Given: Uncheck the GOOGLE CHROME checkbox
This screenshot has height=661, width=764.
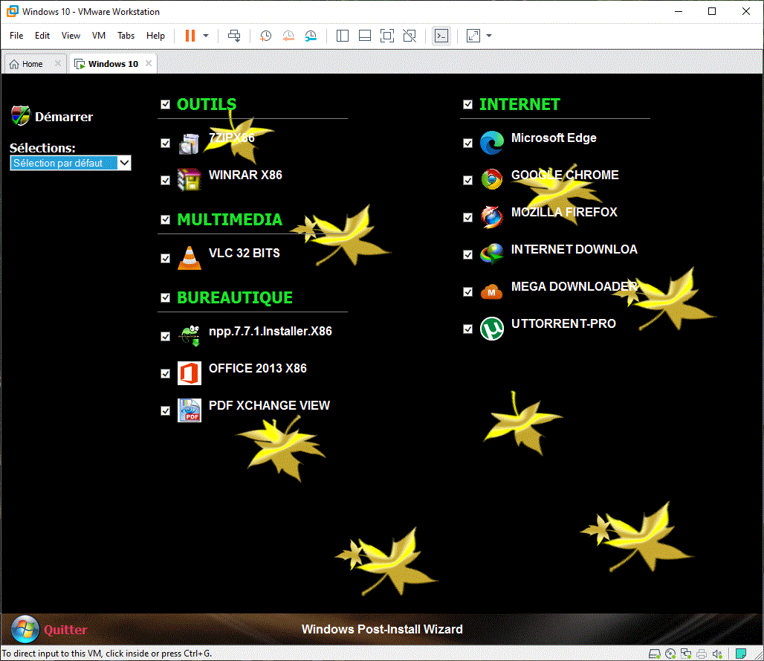Looking at the screenshot, I should [x=467, y=181].
